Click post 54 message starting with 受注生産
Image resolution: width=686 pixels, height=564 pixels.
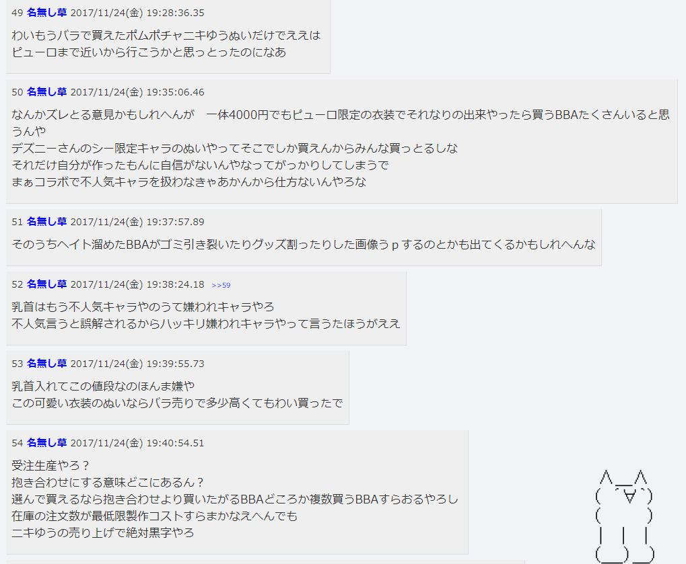(x=235, y=499)
